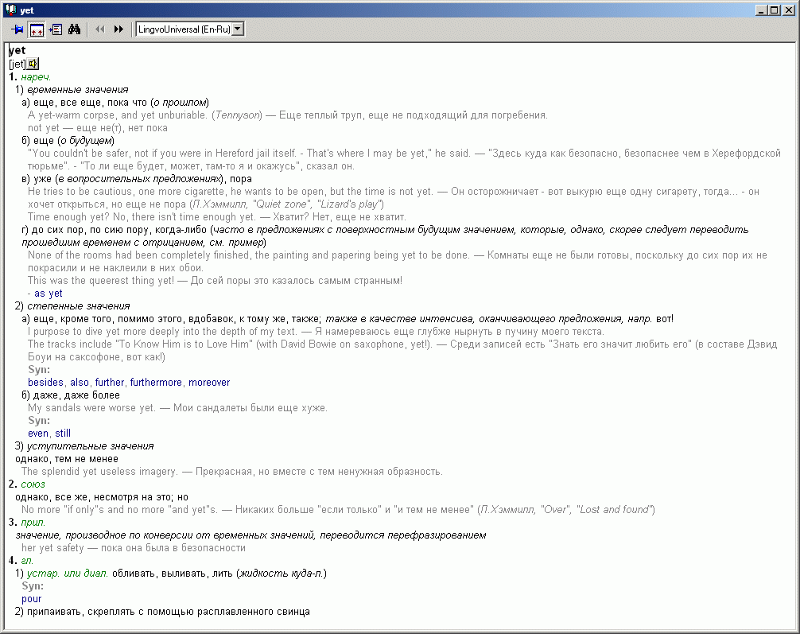Go to the next card with forward arrows
Viewport: 800px width, 634px height.
pos(119,29)
